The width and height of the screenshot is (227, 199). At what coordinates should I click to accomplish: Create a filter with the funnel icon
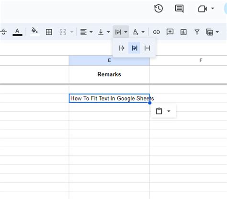197,32
